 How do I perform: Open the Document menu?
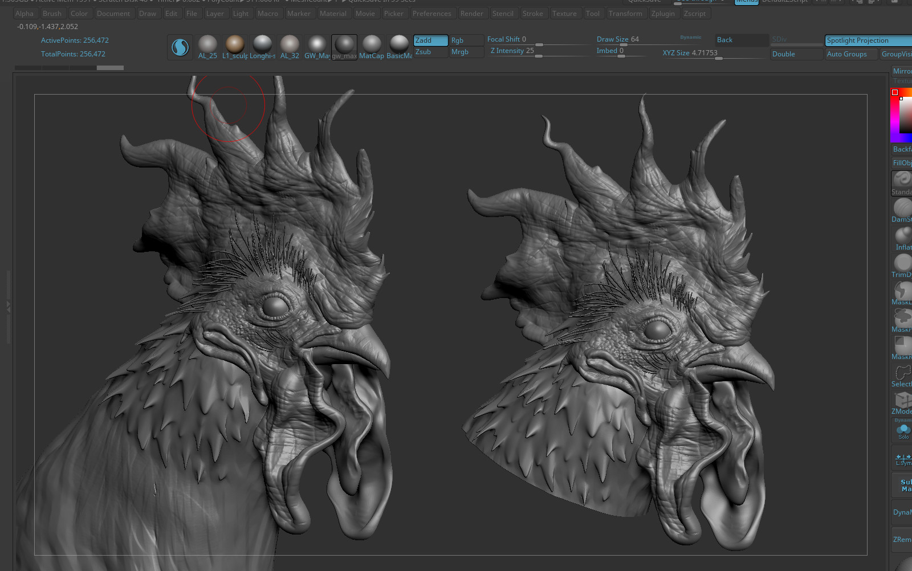tap(113, 14)
